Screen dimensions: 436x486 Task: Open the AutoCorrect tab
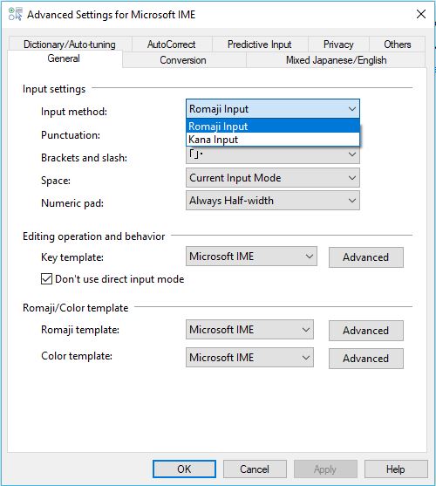[172, 44]
